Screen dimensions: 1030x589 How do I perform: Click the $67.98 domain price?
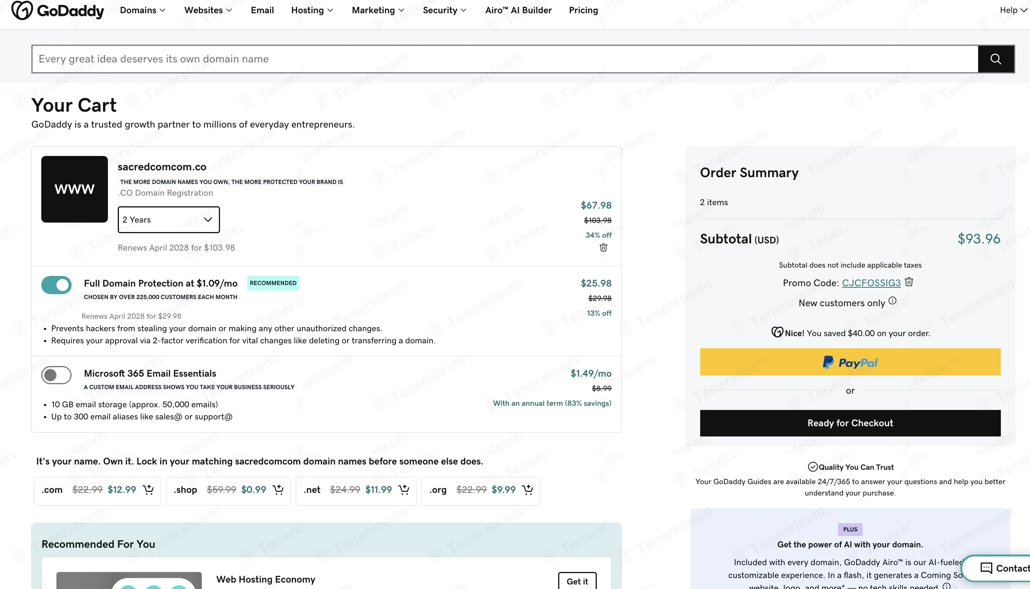[x=596, y=205]
